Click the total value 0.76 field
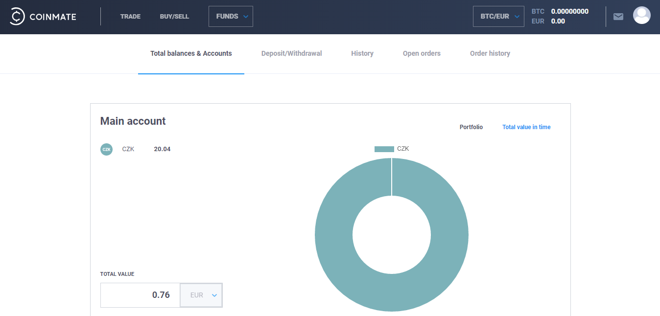 [x=141, y=295]
